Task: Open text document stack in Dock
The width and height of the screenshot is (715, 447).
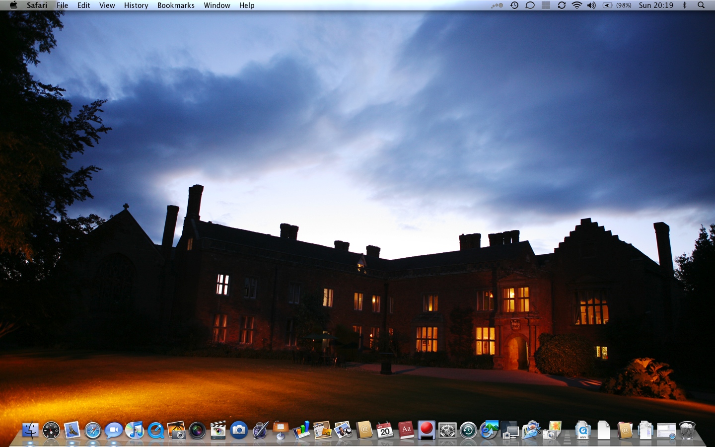Action: (645, 430)
